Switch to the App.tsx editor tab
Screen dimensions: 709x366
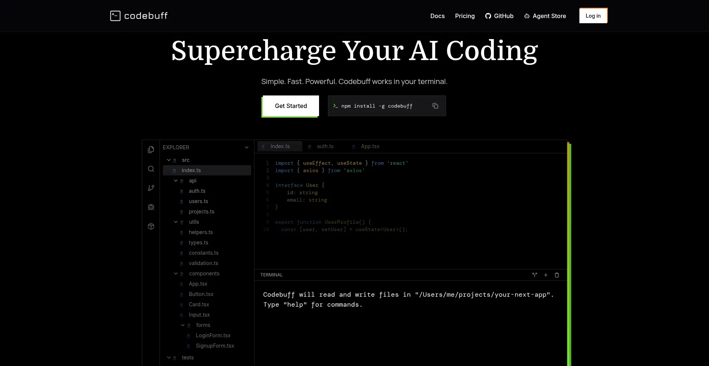(x=370, y=146)
